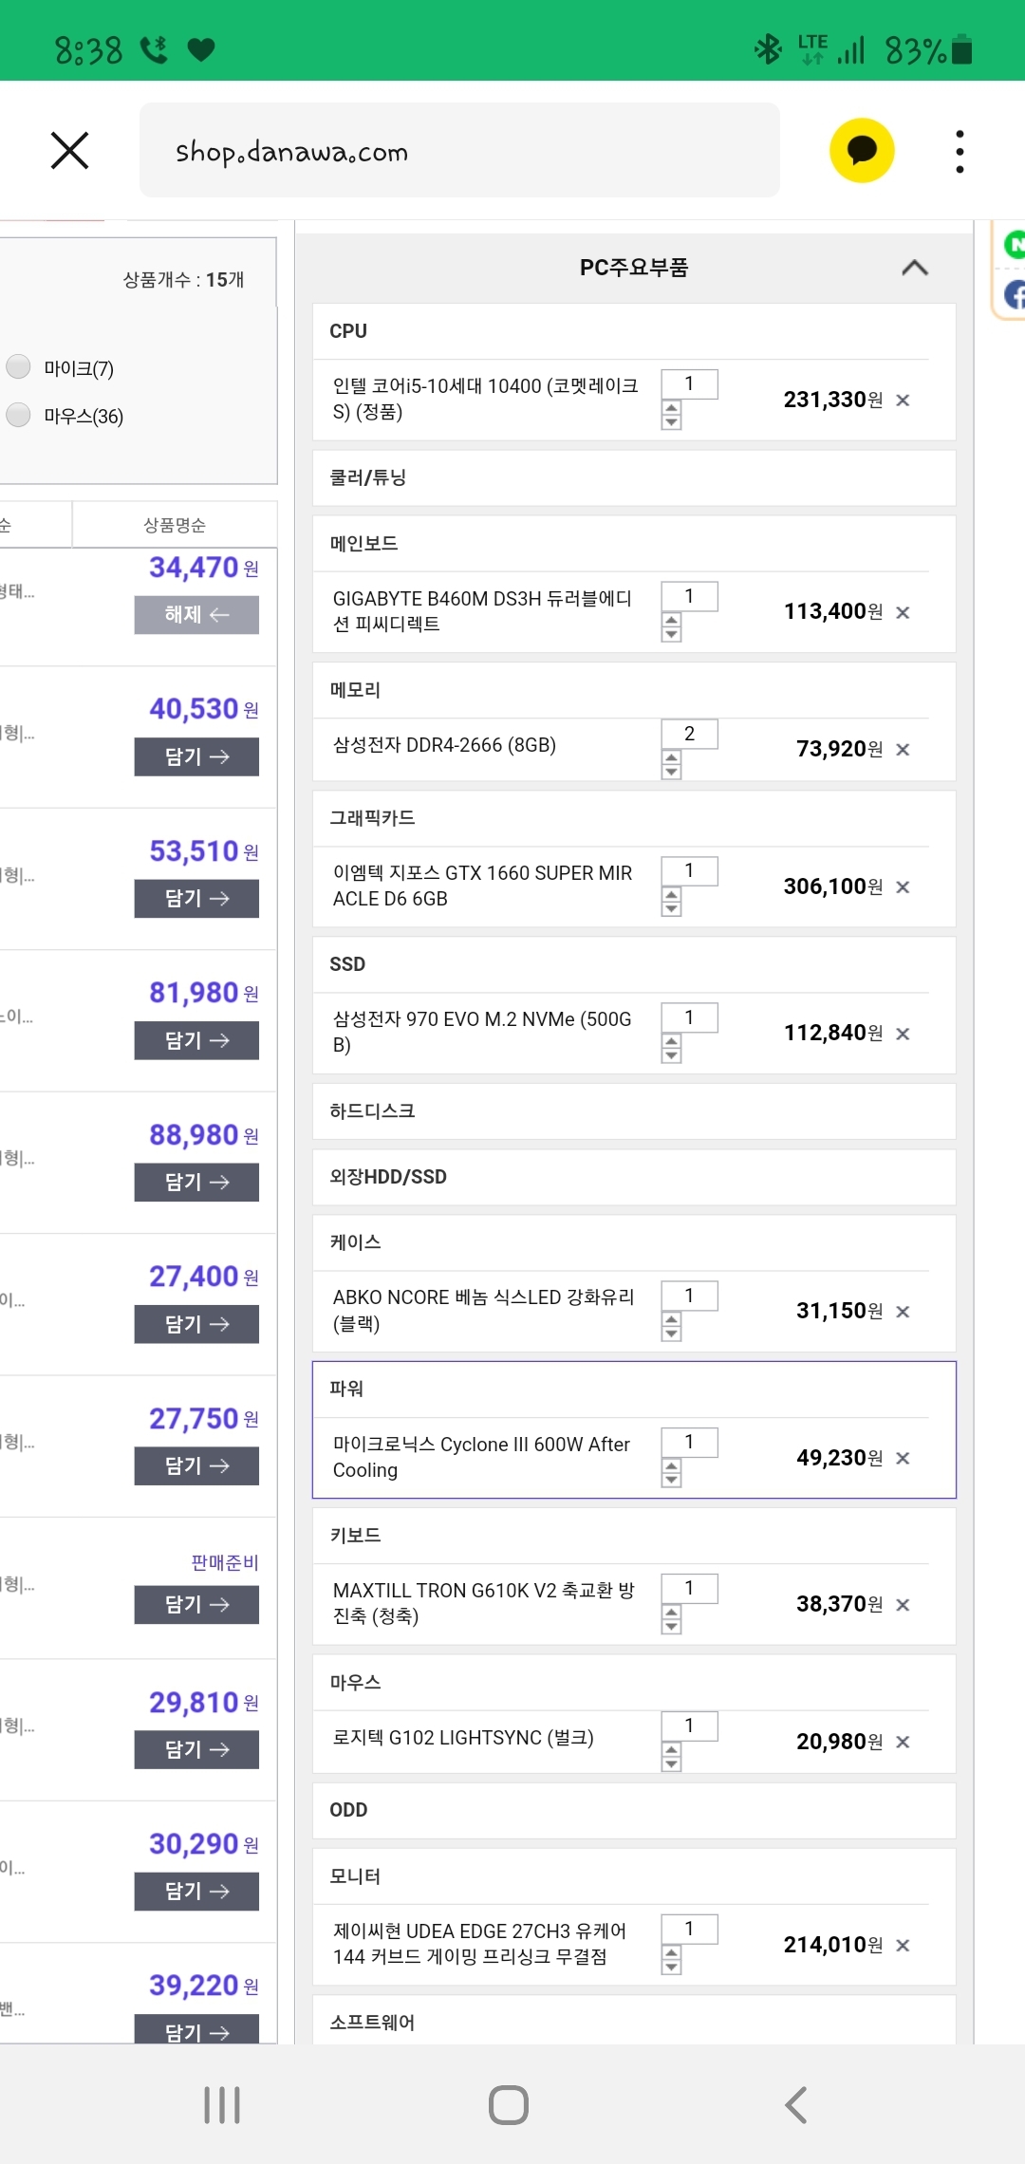Close the browser tab with X icon
The height and width of the screenshot is (2164, 1025).
69,151
